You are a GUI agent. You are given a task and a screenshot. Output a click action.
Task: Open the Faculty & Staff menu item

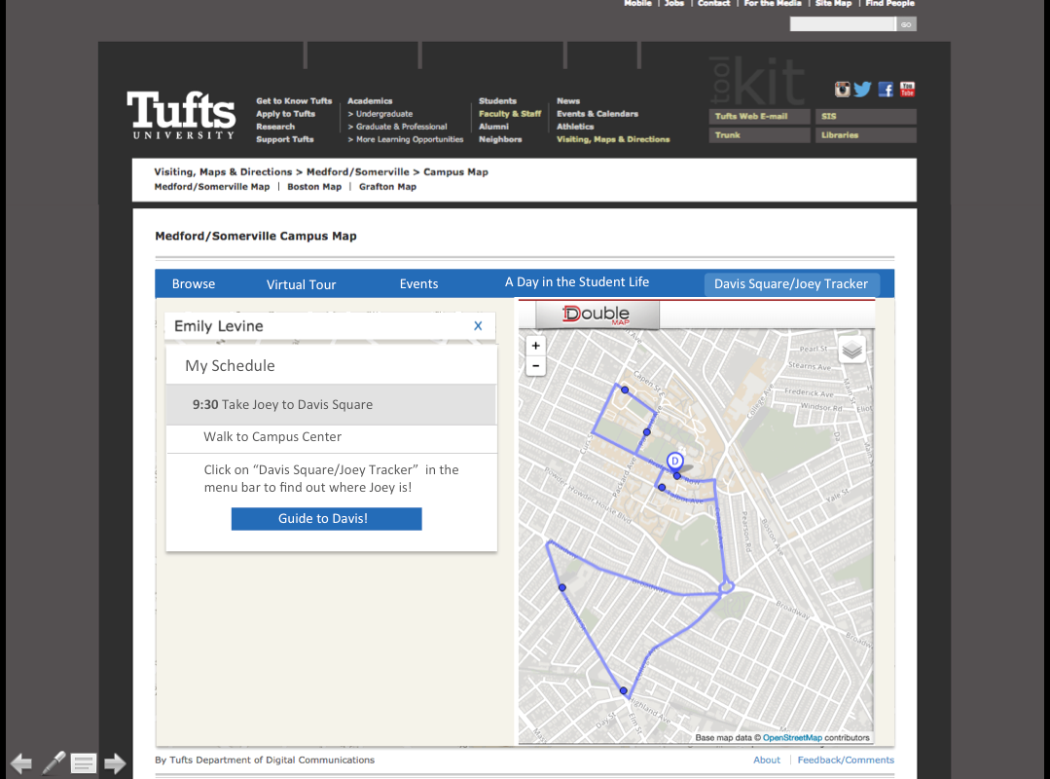click(510, 114)
